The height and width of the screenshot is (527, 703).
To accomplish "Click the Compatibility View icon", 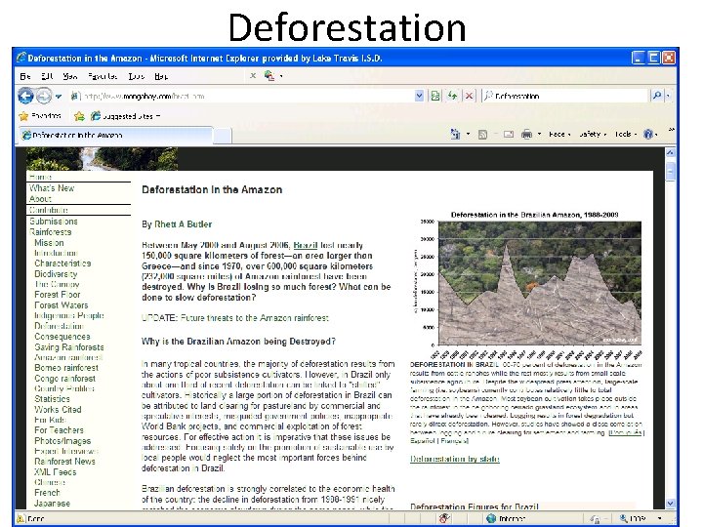I will (434, 96).
